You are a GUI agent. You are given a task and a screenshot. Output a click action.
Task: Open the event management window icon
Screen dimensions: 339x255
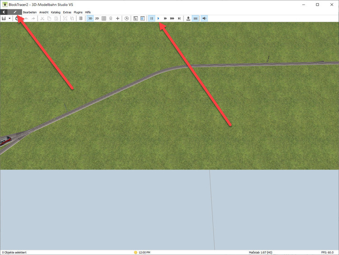(x=136, y=19)
